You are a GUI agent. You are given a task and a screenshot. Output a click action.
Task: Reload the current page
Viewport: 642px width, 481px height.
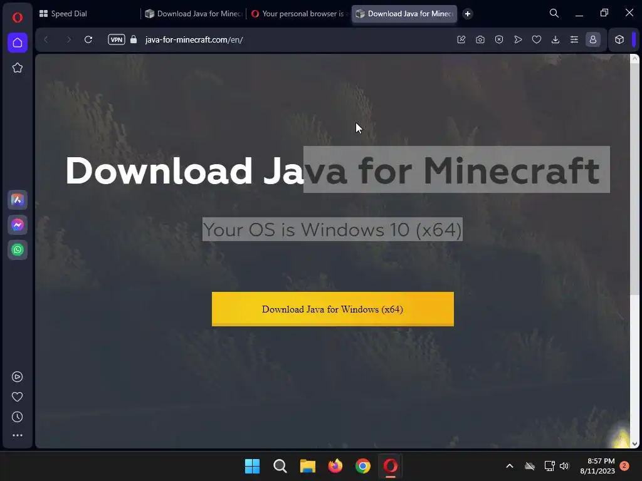click(x=88, y=39)
